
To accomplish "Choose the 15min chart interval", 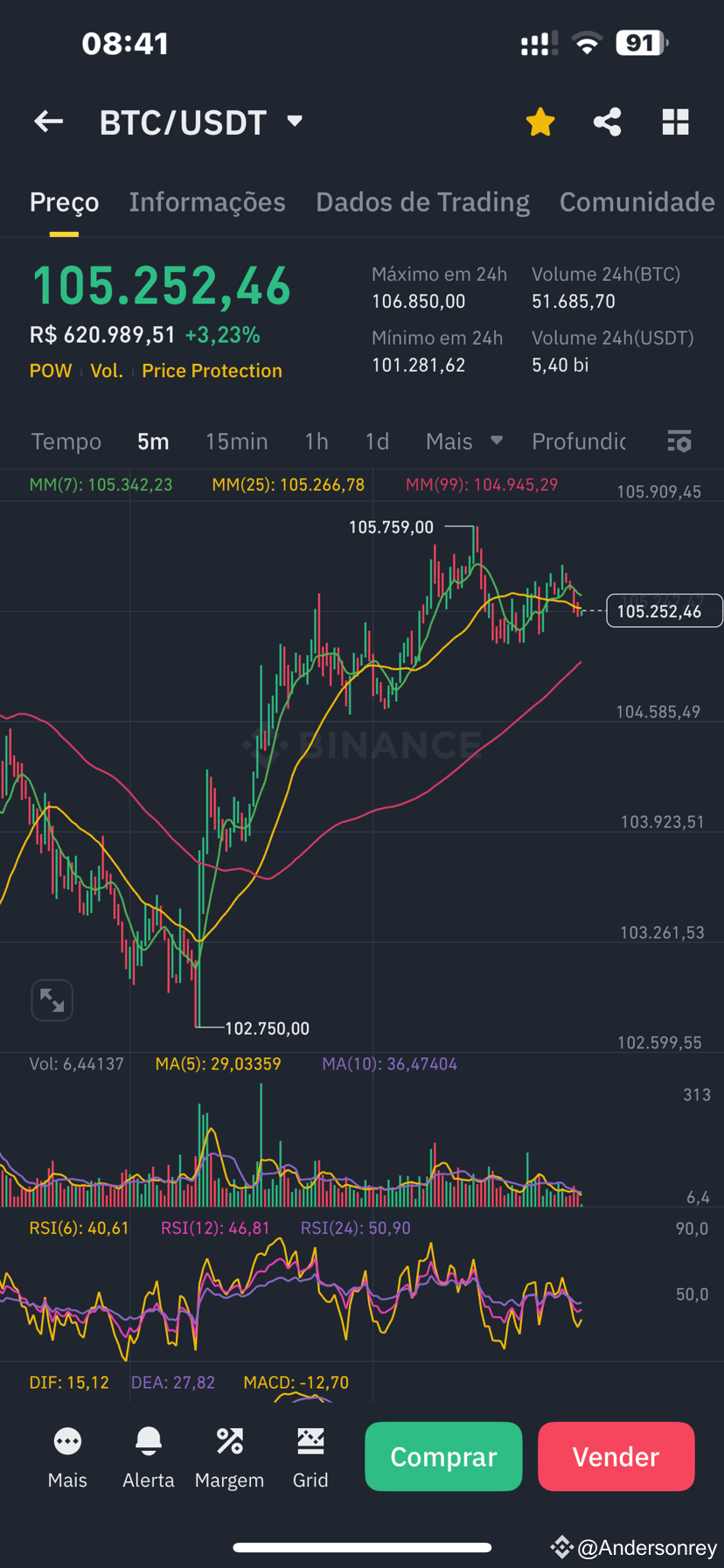I will pos(236,442).
